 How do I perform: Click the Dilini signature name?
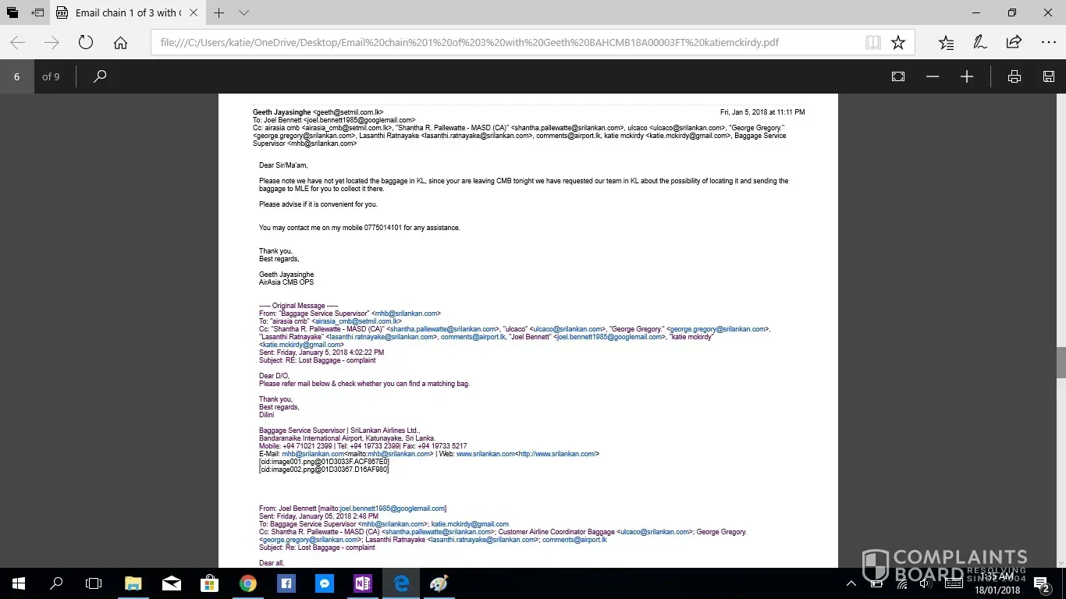tap(267, 415)
